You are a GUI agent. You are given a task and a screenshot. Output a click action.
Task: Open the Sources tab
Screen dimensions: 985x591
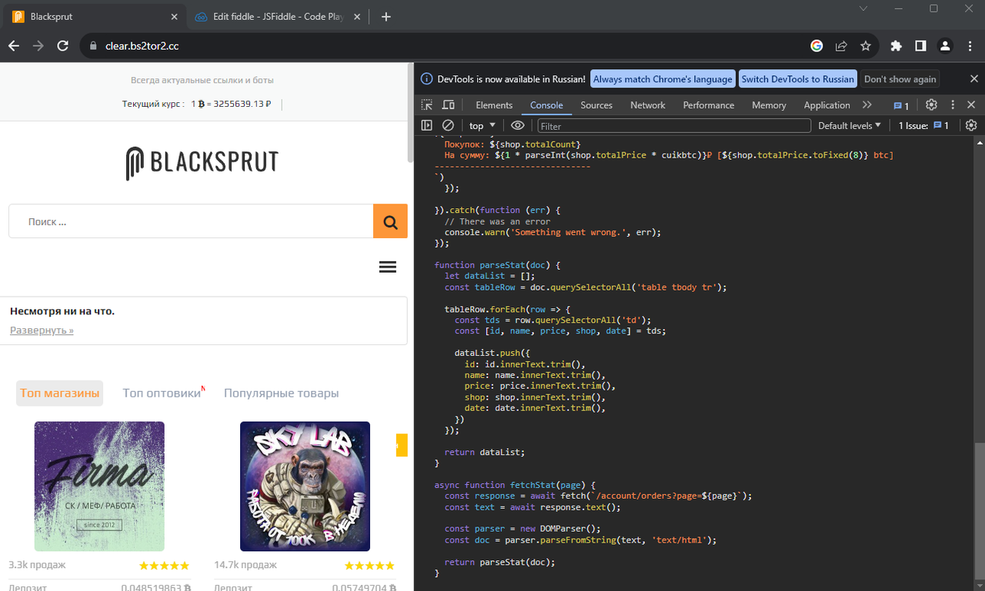(596, 105)
